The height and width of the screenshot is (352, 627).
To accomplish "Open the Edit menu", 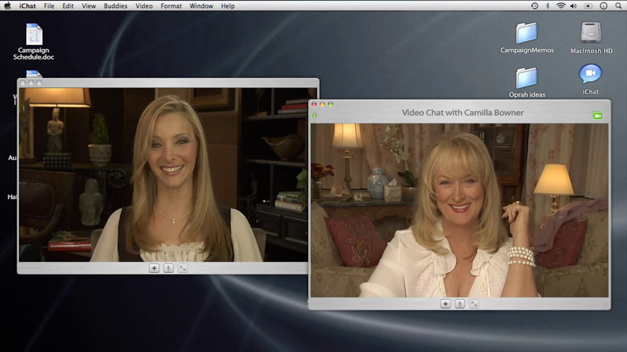I will [x=68, y=6].
